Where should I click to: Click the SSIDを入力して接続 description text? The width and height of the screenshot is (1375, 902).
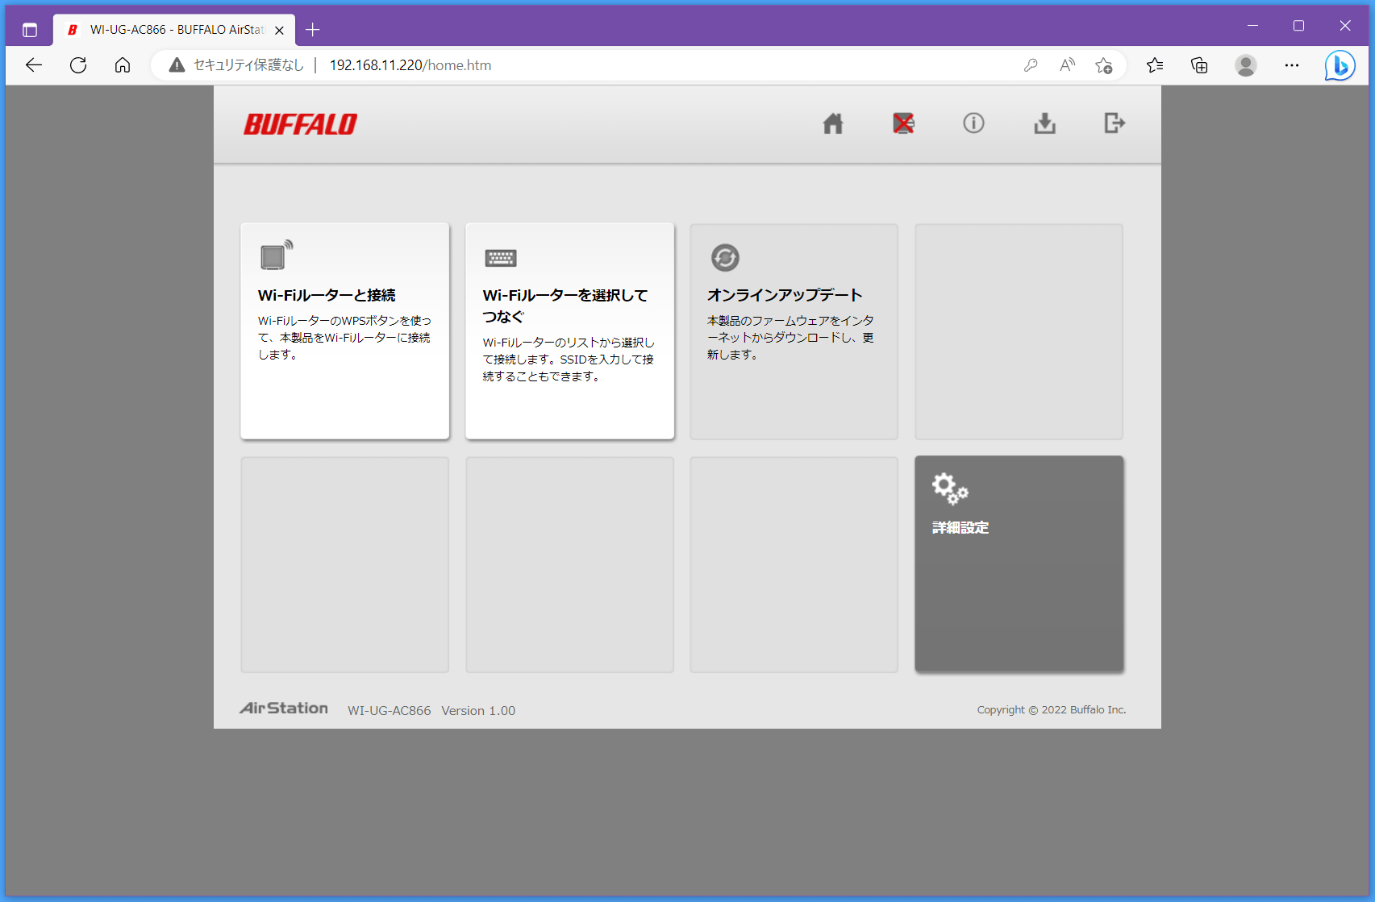tap(569, 360)
